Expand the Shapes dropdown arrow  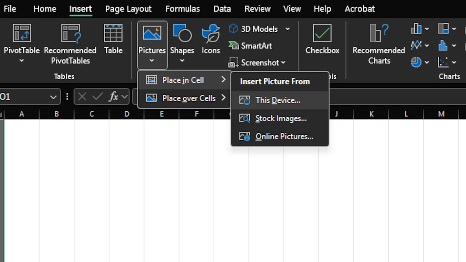(182, 61)
